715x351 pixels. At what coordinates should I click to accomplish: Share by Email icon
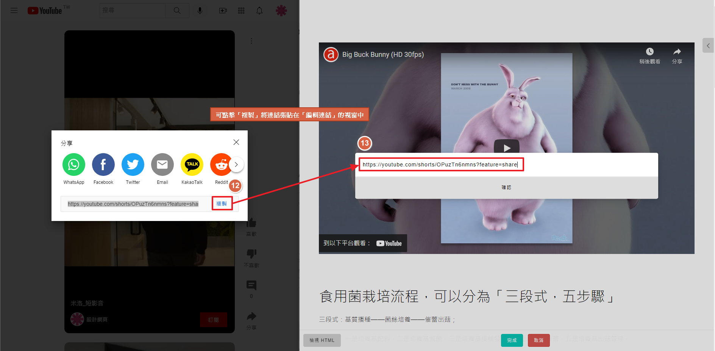coord(162,165)
